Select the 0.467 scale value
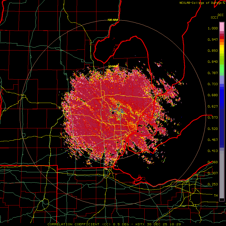 [213, 140]
